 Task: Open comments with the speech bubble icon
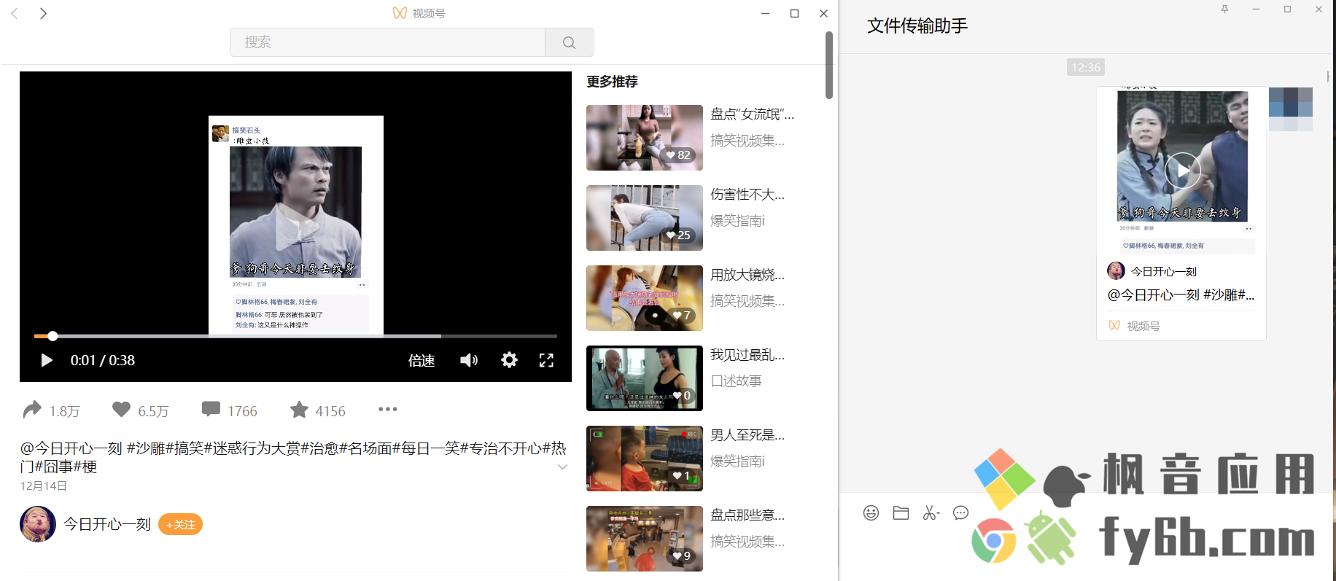click(x=211, y=409)
